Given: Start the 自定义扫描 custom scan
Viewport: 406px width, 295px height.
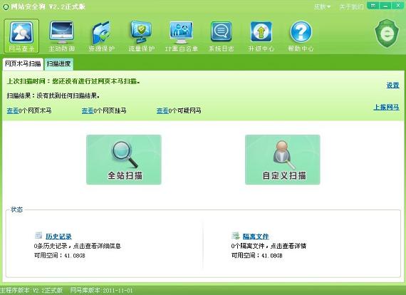Looking at the screenshot, I should pyautogui.click(x=283, y=160).
